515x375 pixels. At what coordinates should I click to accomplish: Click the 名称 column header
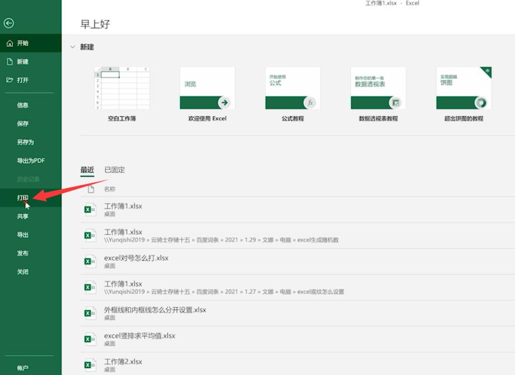pyautogui.click(x=109, y=189)
